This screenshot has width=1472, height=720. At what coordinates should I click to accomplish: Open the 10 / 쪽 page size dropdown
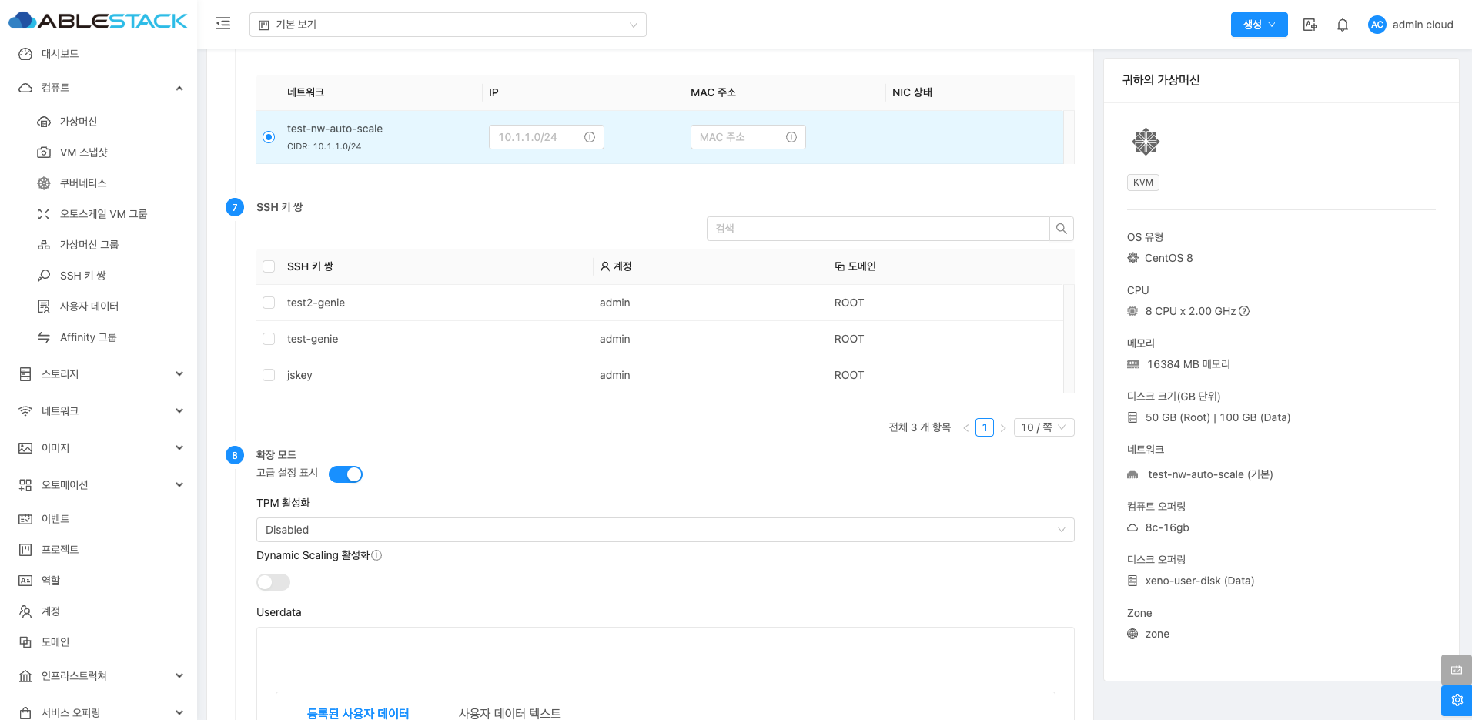point(1042,427)
